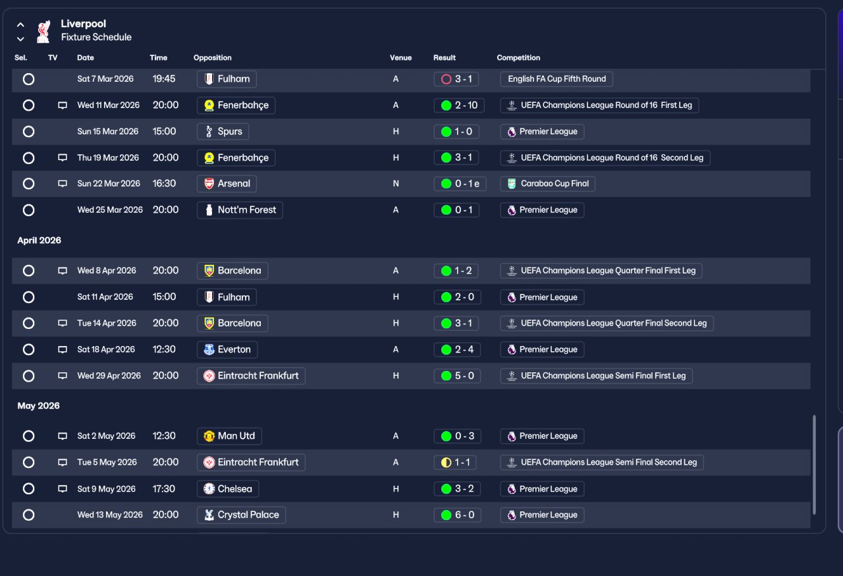
Task: Click the Chelsea club badge
Action: pyautogui.click(x=209, y=489)
